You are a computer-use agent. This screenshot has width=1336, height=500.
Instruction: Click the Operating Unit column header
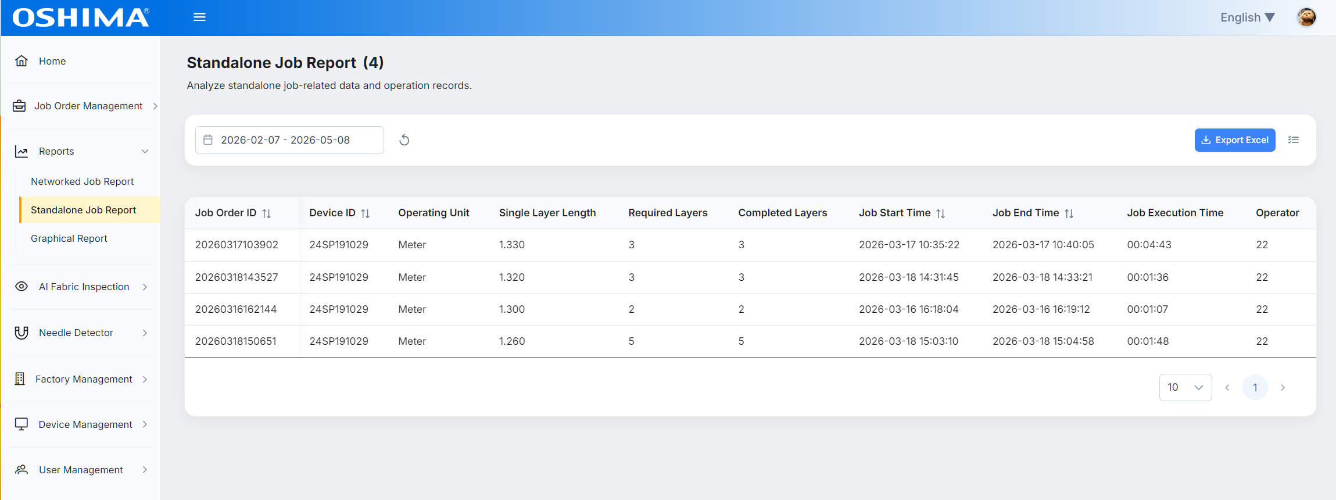coord(434,213)
